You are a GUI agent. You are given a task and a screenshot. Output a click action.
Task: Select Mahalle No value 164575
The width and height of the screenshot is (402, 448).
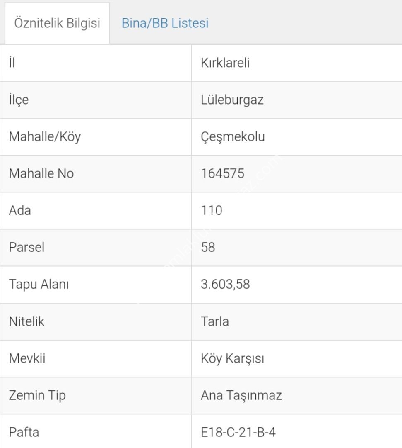223,173
